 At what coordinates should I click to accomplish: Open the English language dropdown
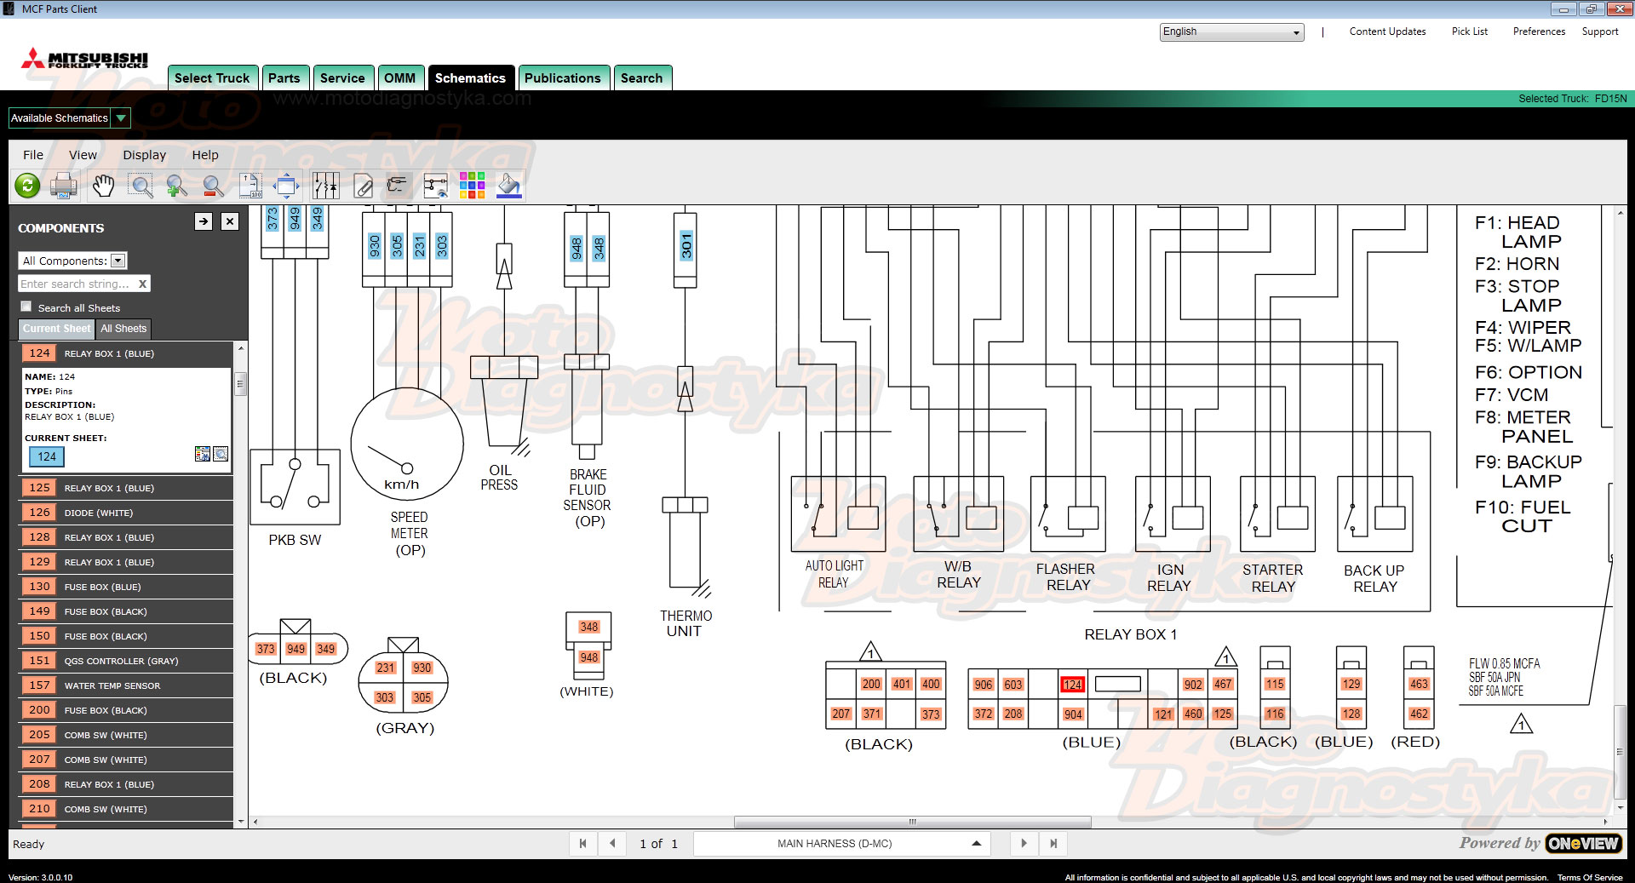click(x=1231, y=32)
